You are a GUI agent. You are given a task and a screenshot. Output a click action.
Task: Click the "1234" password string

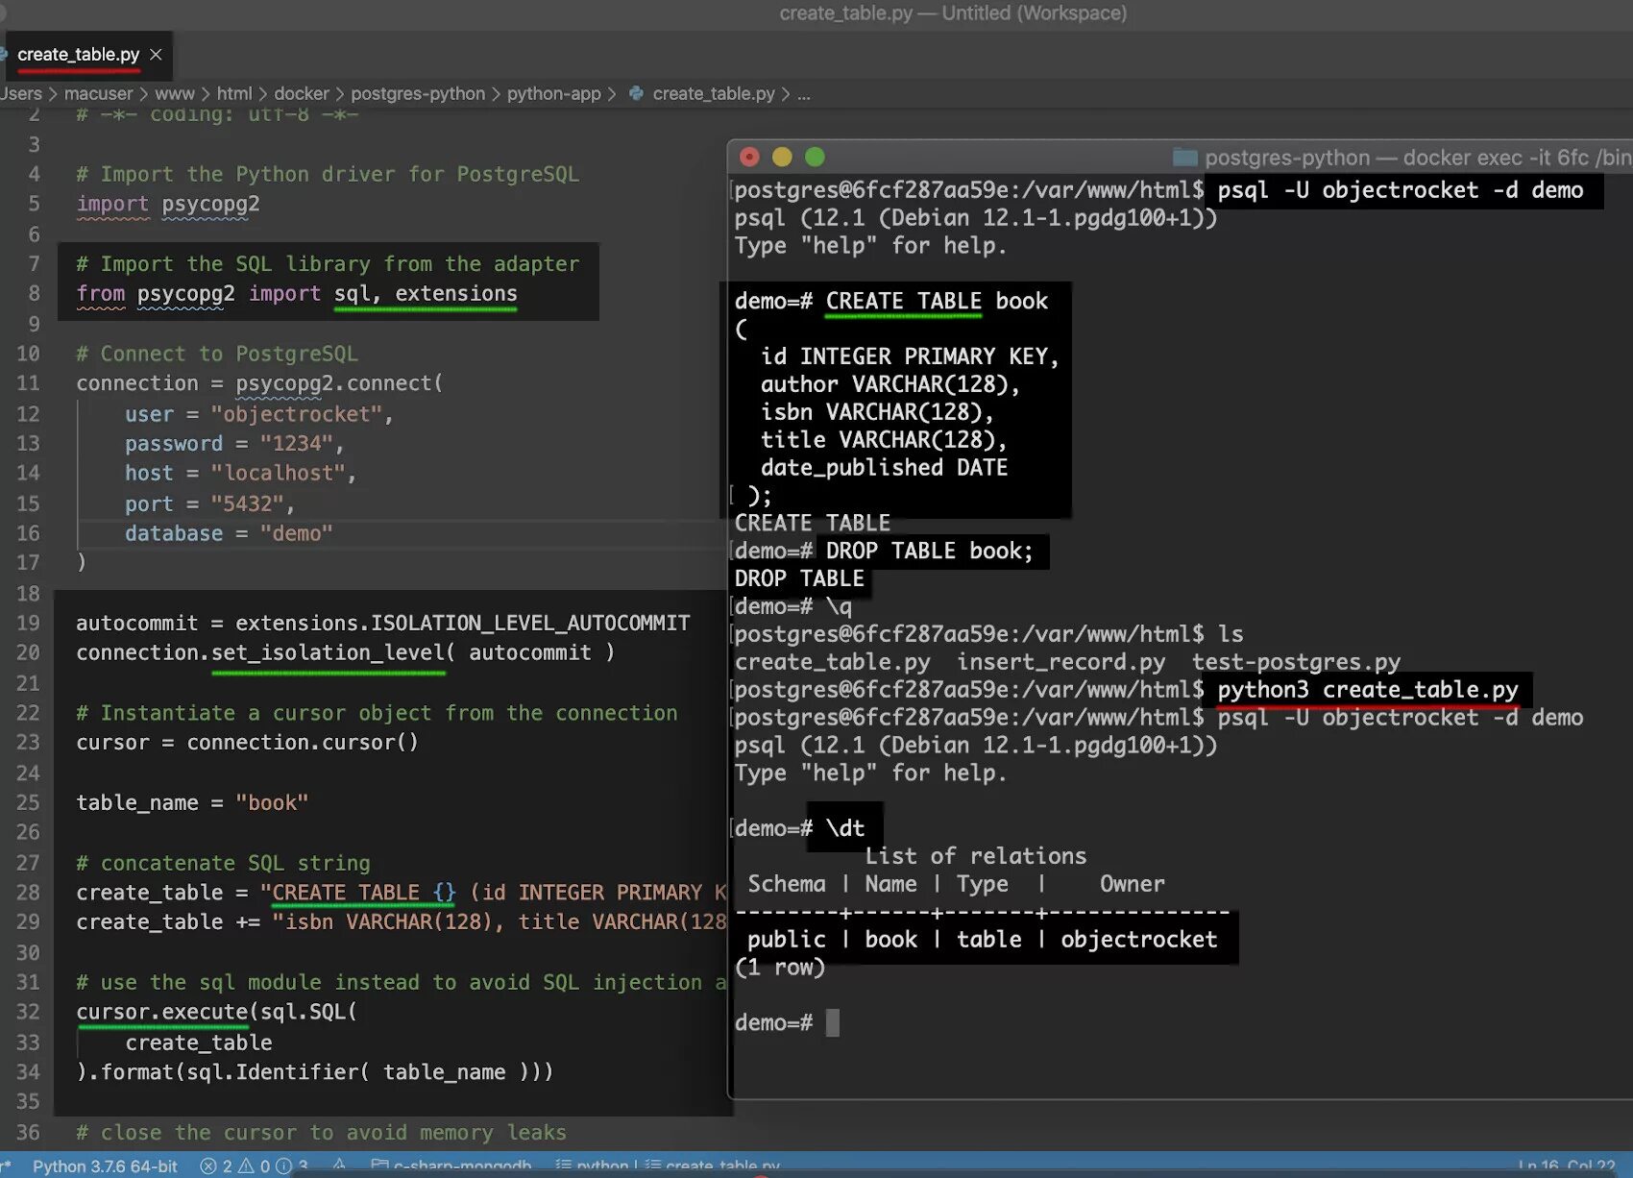click(x=296, y=444)
